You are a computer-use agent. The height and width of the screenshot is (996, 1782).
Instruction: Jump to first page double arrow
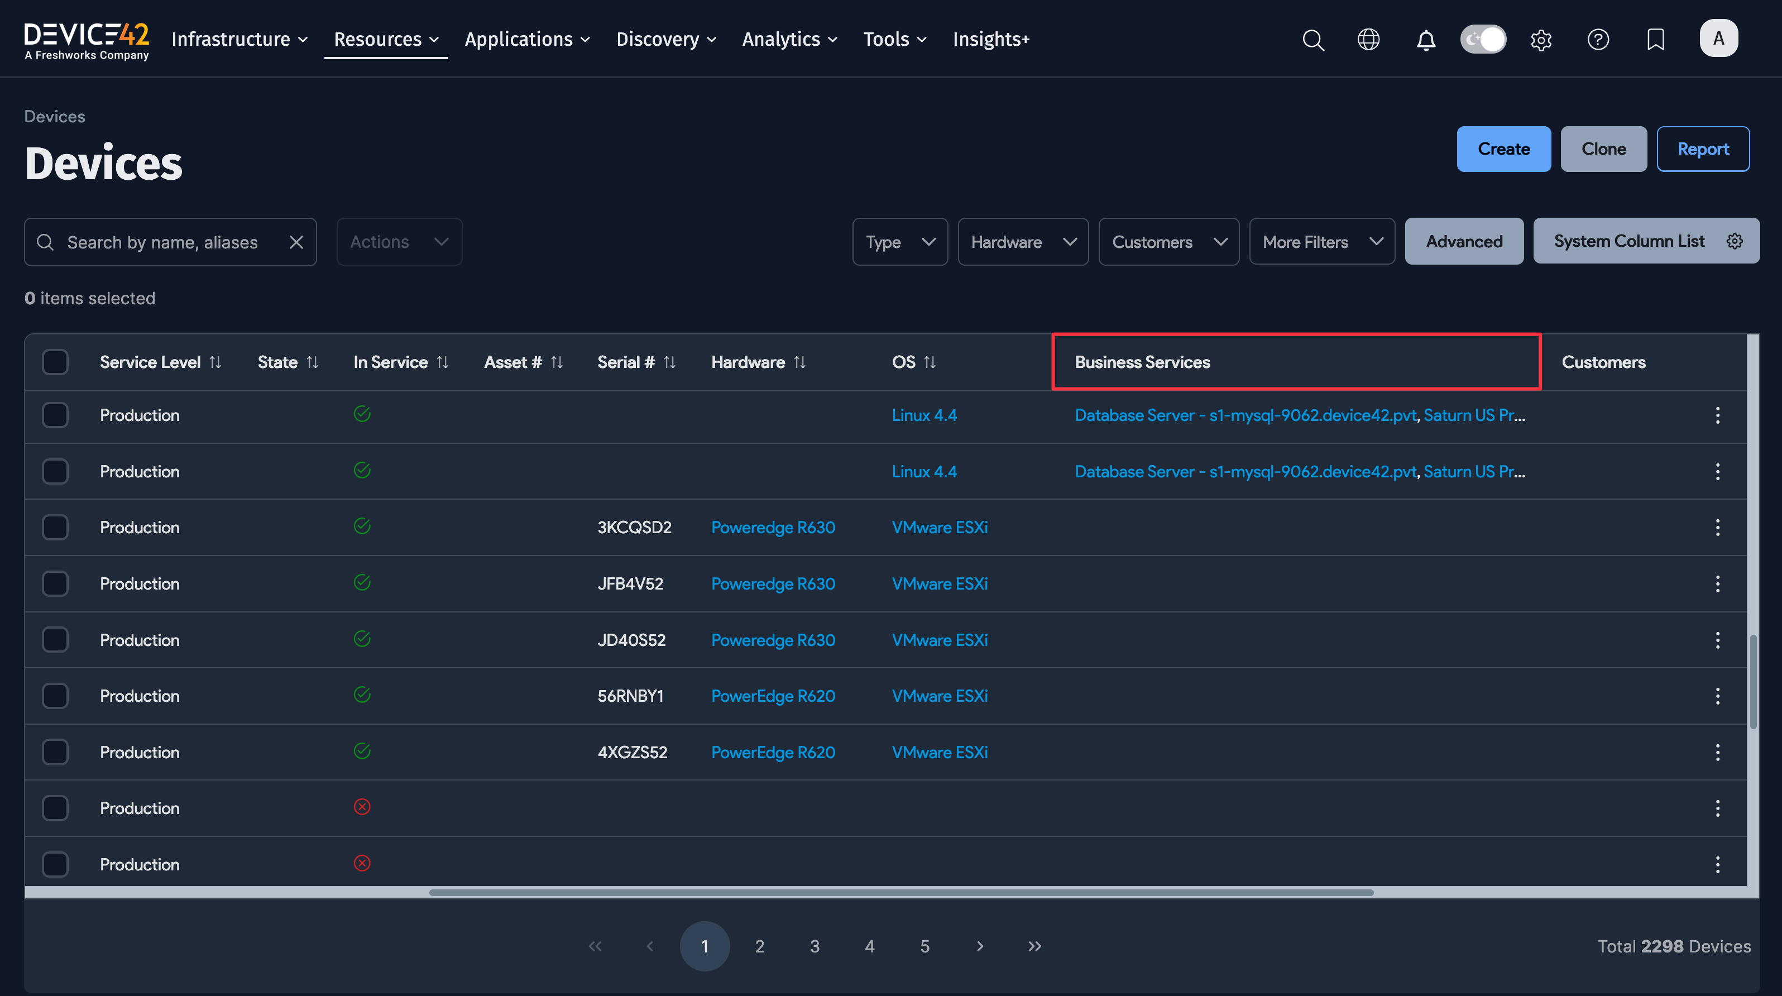click(595, 946)
